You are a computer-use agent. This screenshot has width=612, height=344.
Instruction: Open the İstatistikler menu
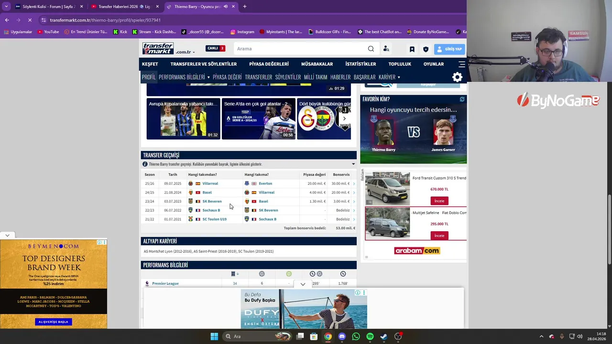pos(361,64)
